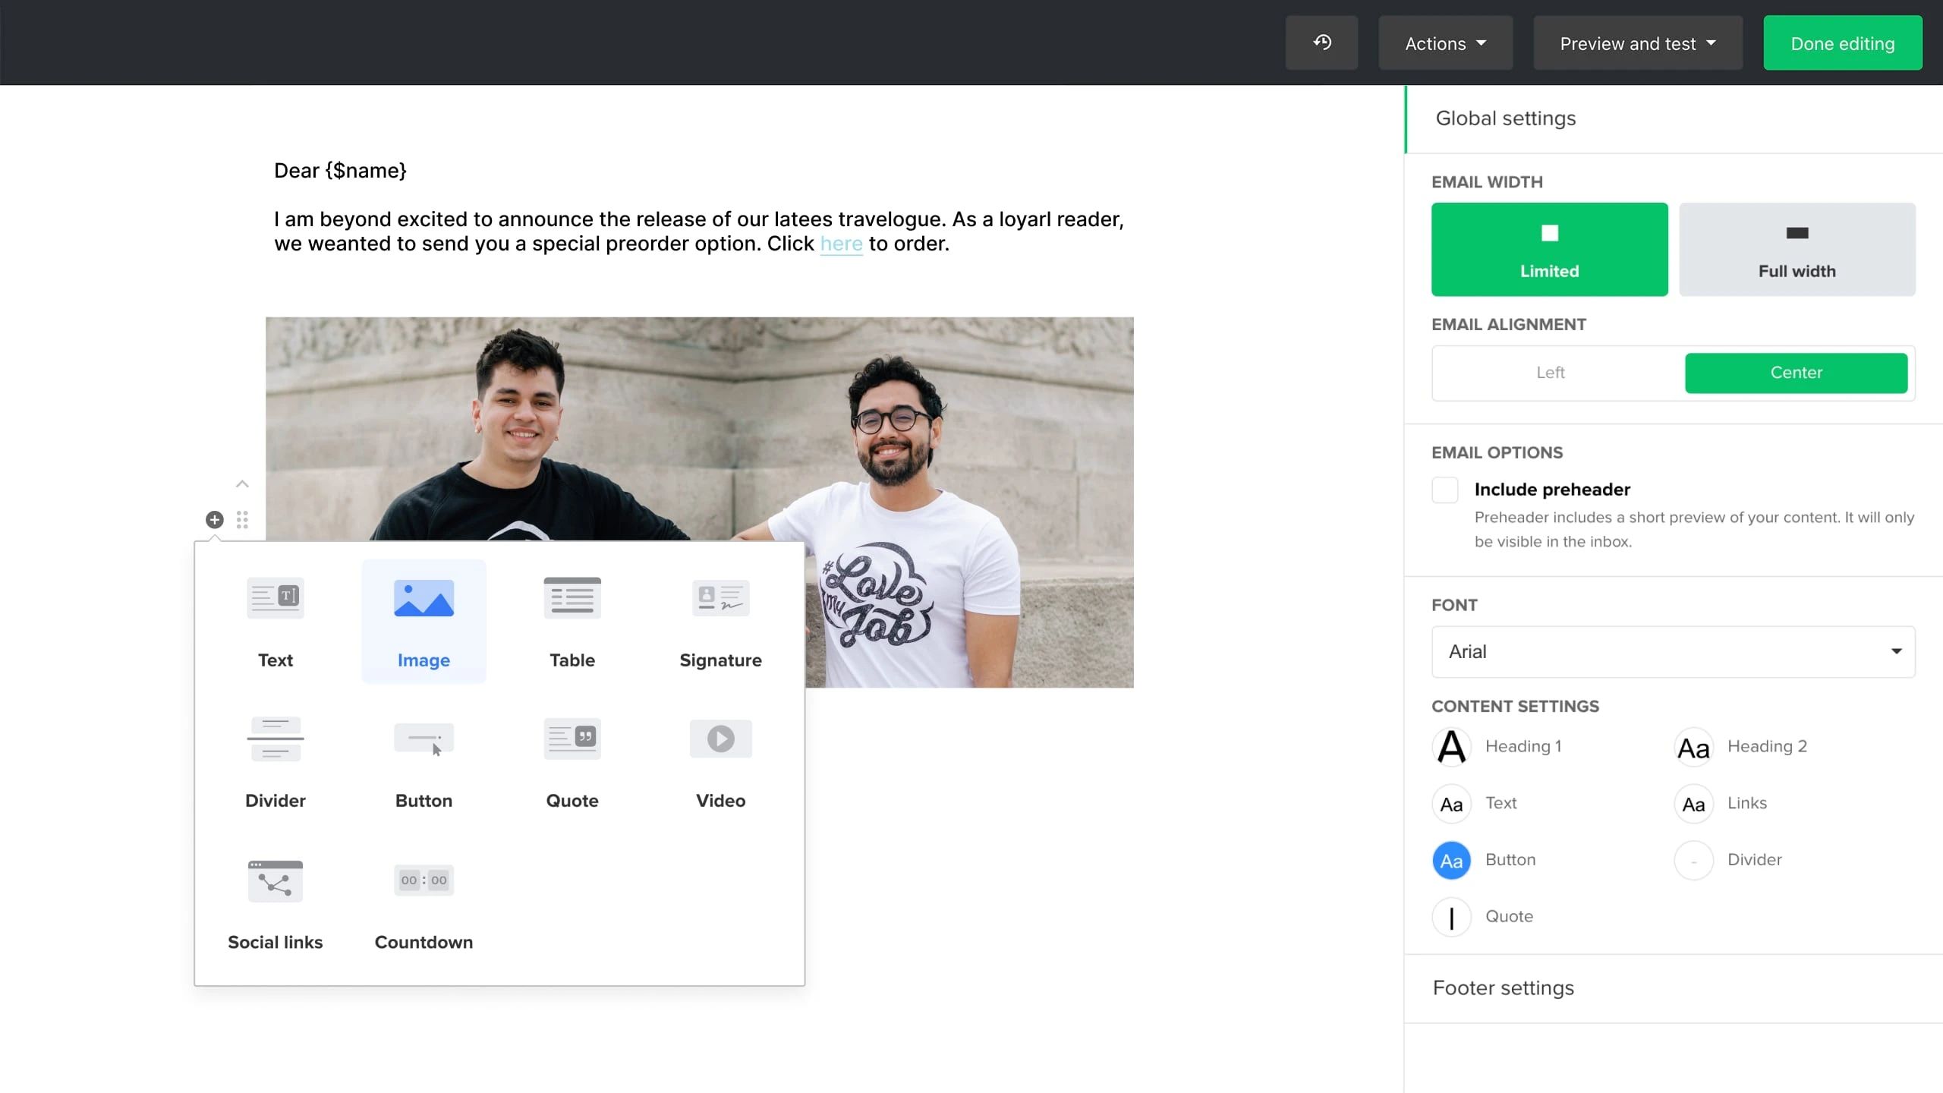Image resolution: width=1943 pixels, height=1093 pixels.
Task: Expand the Actions dropdown
Action: [1445, 43]
